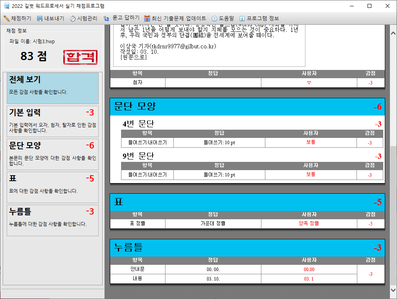397x299 pixels.
Task: Click the 합격 stamp image
Action: [80, 57]
